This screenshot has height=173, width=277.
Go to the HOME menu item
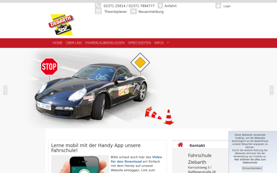(57, 43)
